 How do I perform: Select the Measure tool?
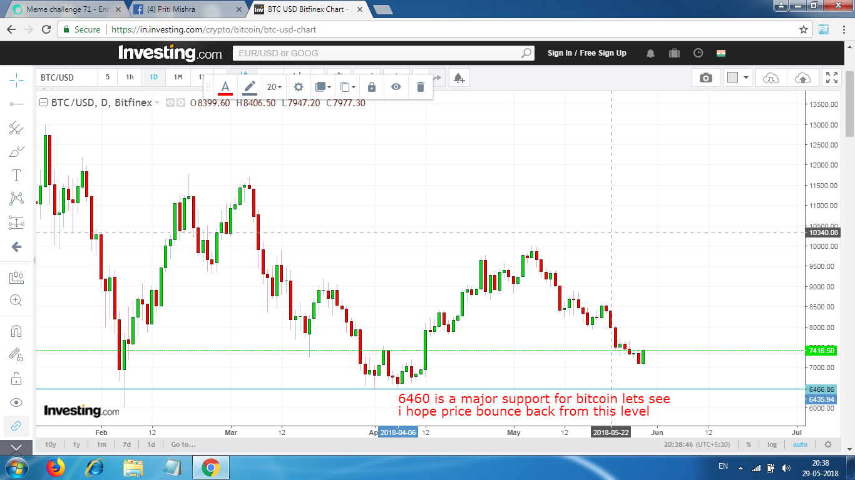click(16, 276)
